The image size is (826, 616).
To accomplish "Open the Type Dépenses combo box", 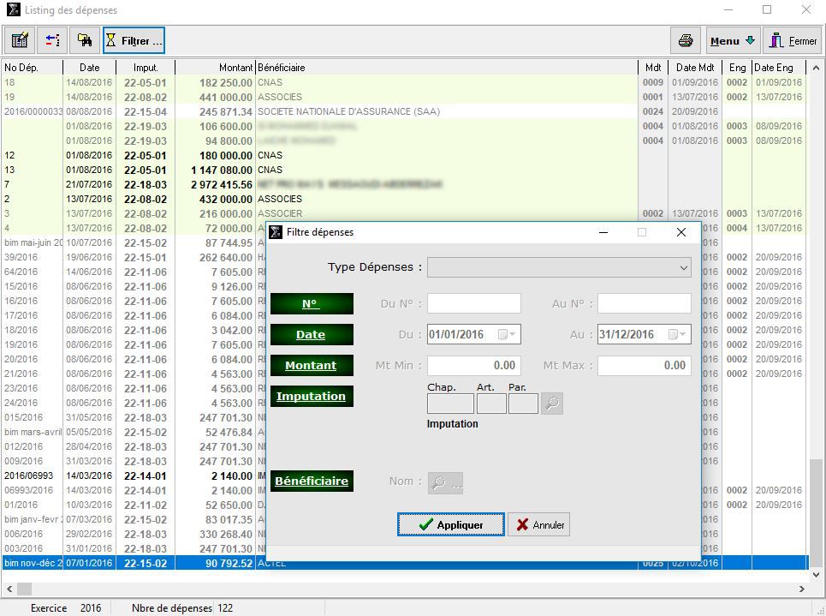I will [559, 267].
